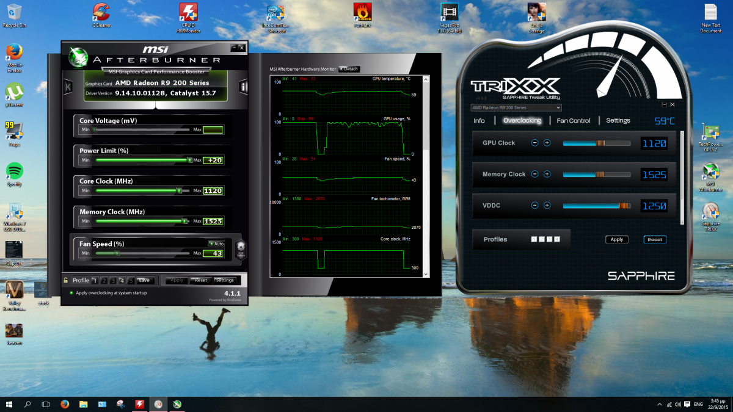Viewport: 733px width, 412px height.
Task: Click the Afterburner left K Kombustor button
Action: click(x=68, y=87)
